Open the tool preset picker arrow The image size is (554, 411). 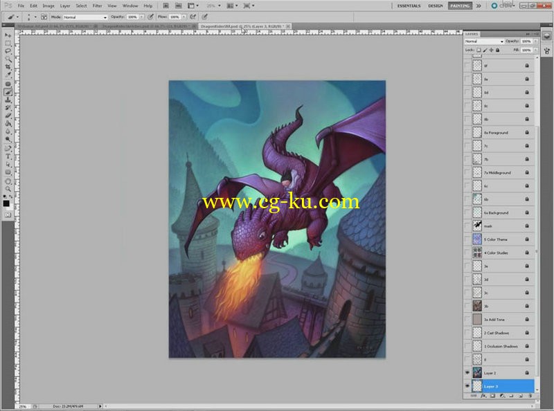[18, 17]
